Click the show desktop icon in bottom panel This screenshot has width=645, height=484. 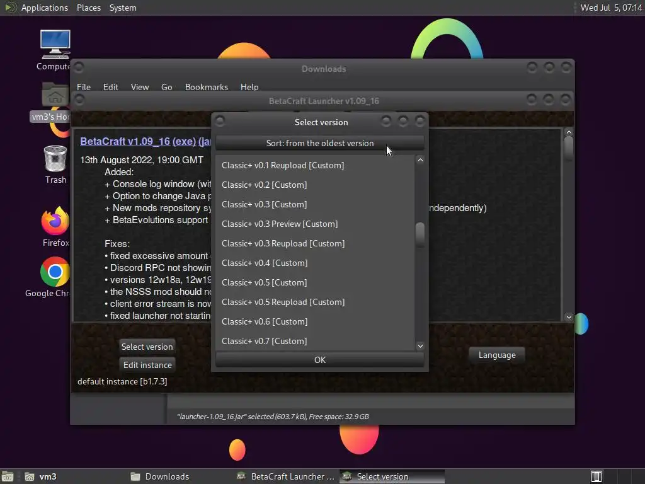[8, 476]
